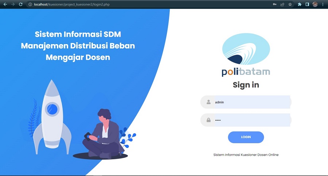The height and width of the screenshot is (176, 328).
Task: Reload the login page
Action: click(20, 4)
